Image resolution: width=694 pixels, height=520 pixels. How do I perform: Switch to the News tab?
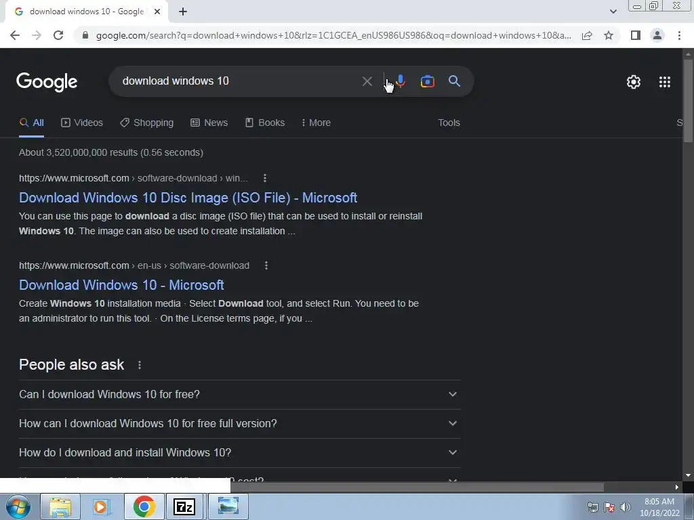(209, 123)
